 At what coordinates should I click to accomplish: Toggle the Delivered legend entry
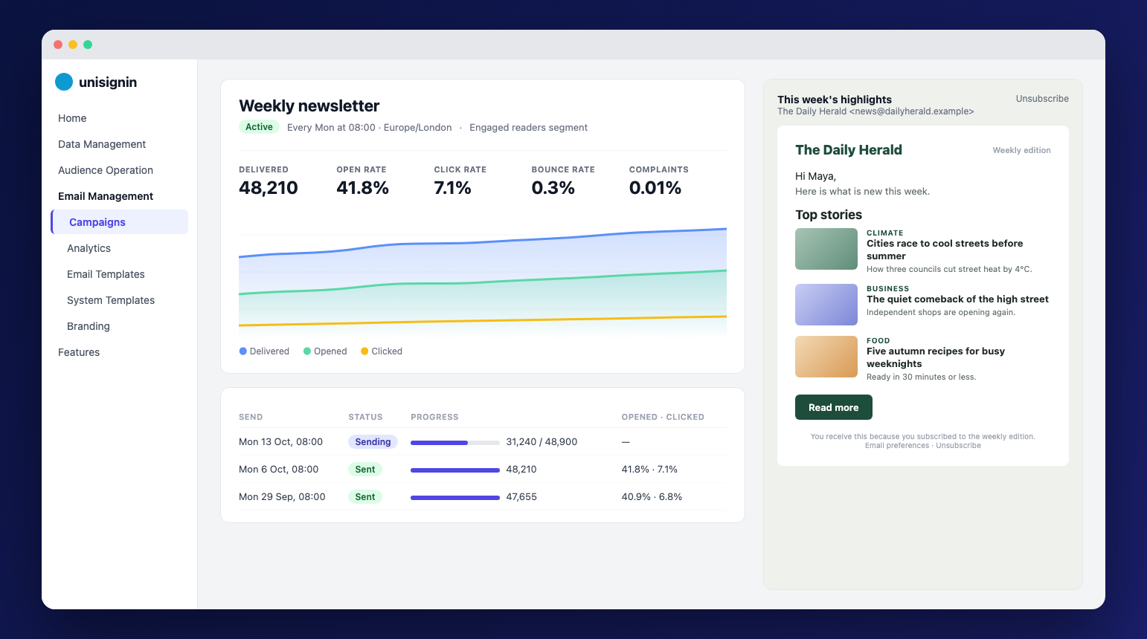tap(264, 351)
